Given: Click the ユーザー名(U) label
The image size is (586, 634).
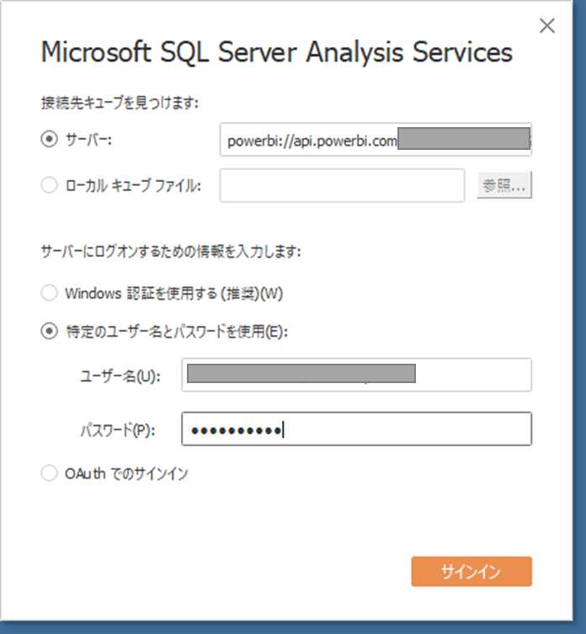Looking at the screenshot, I should point(120,376).
